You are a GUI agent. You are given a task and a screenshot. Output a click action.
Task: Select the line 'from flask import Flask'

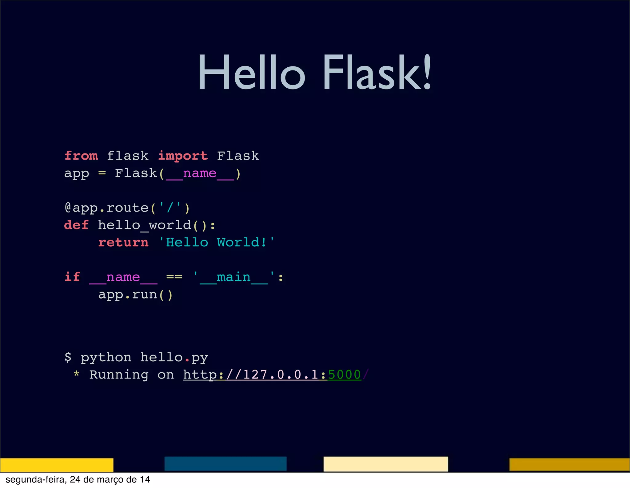[x=162, y=156]
